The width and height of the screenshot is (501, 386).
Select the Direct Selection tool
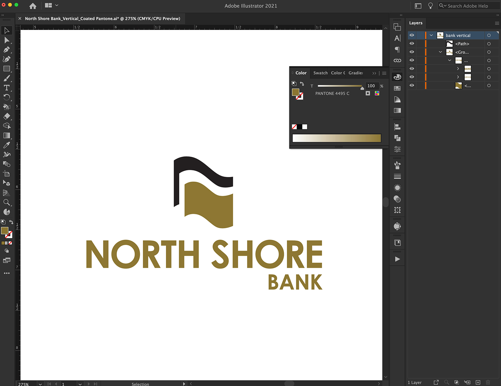(7, 40)
